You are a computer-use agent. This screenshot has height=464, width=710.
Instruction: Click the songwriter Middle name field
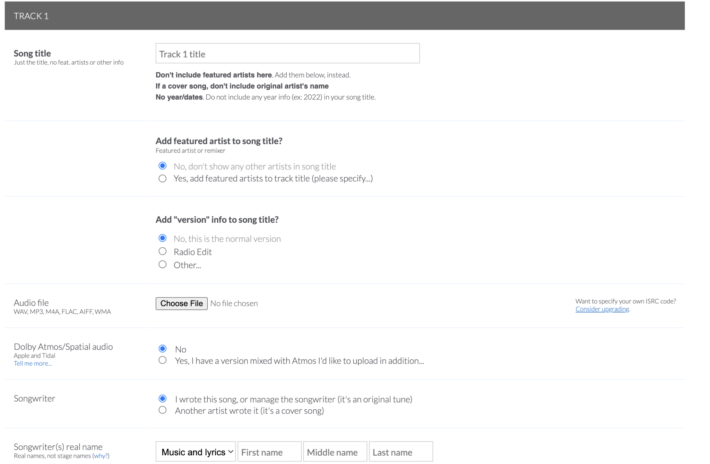click(335, 452)
